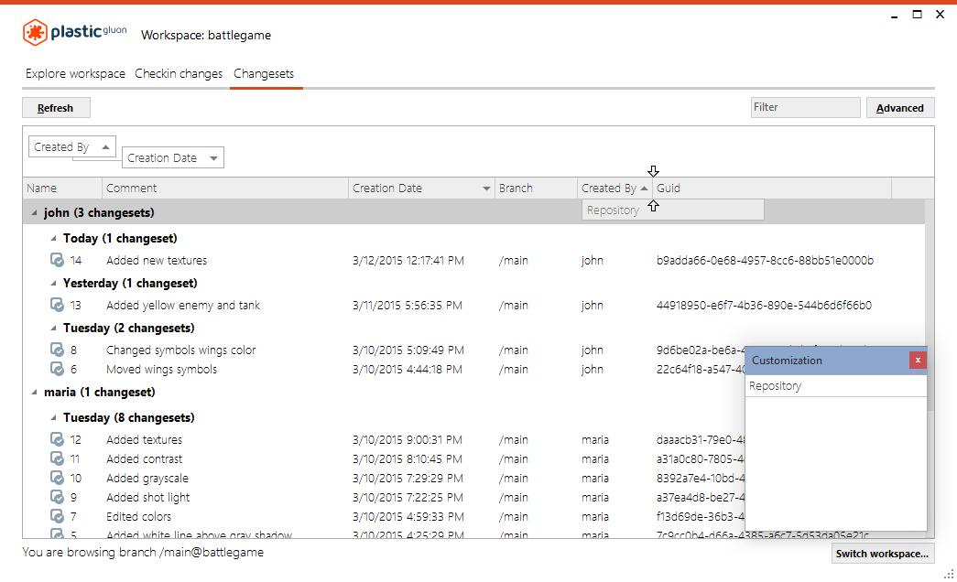Click the changeset icon for row 13
957x582 pixels.
[57, 305]
